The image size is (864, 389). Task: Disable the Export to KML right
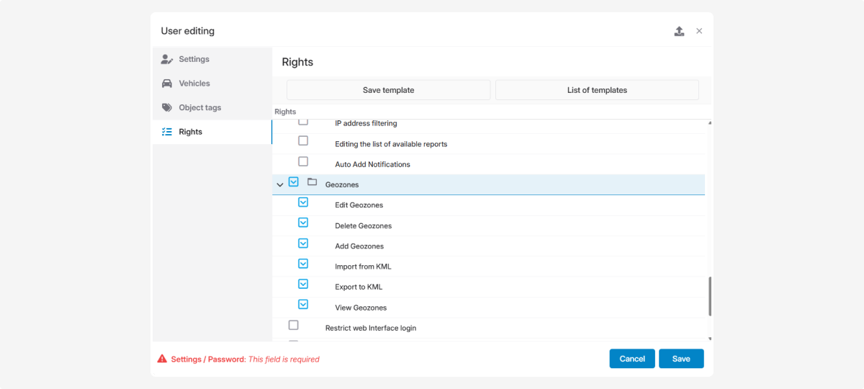click(303, 284)
